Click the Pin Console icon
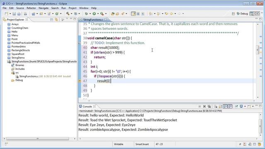265x149 pixels. [x=236, y=106]
